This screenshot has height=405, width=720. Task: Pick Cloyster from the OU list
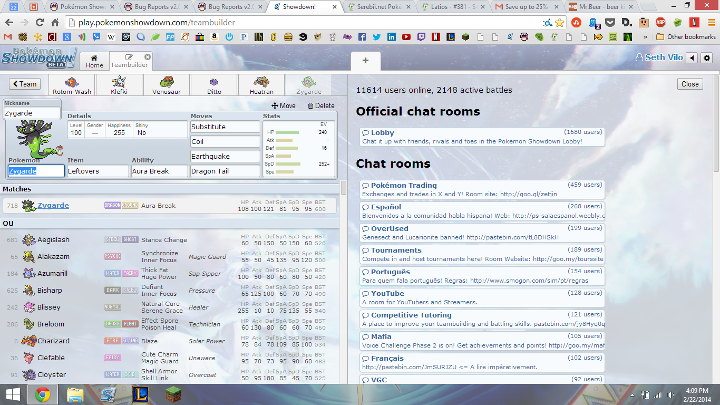170,374
